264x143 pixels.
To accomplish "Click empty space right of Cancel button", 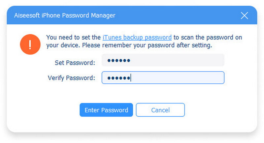I will coord(218,110).
